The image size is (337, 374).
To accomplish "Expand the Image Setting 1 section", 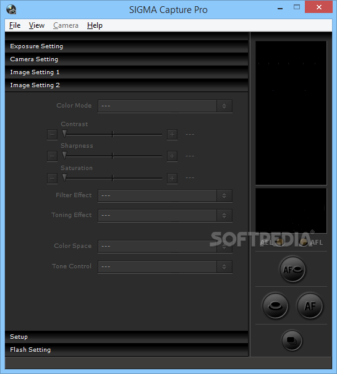I will tap(127, 72).
